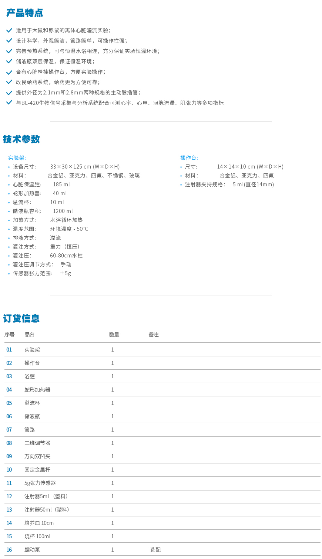Image resolution: width=322 pixels, height=559 pixels.
Task: Click the 订货信息 section heading
Action: pos(21,319)
